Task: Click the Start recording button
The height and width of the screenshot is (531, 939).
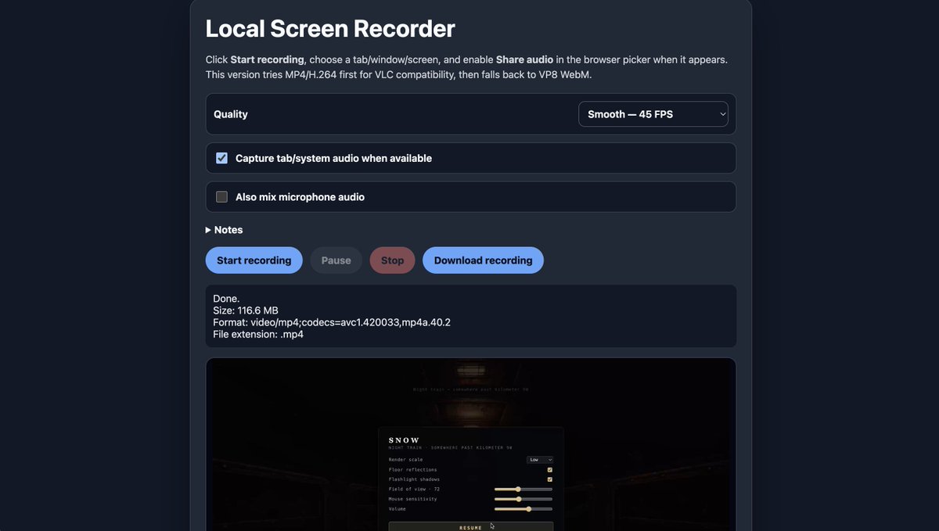Action: [x=254, y=260]
